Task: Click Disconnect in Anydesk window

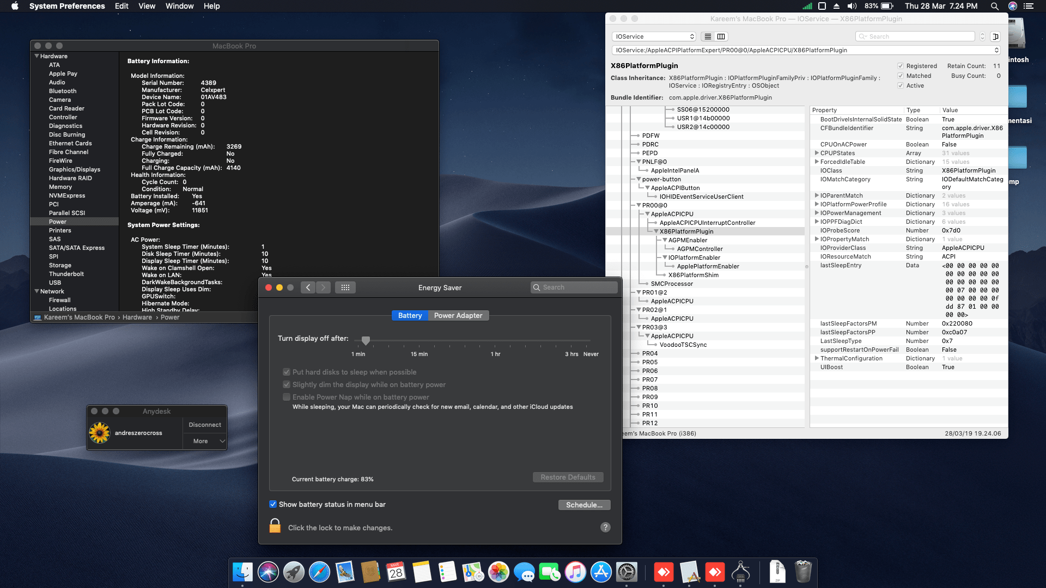Action: coord(204,425)
